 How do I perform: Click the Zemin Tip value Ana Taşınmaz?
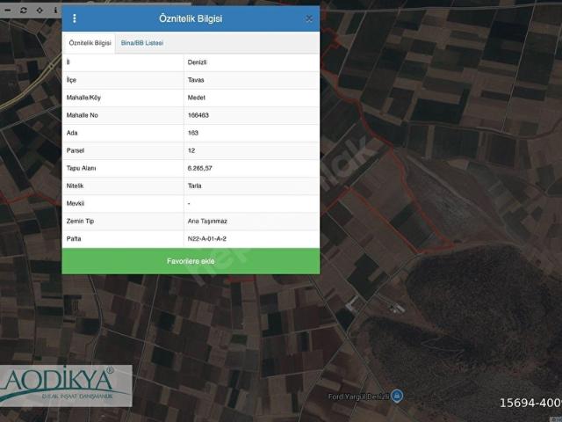(x=207, y=221)
